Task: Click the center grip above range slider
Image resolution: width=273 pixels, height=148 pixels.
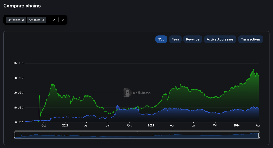Action: [137, 131]
